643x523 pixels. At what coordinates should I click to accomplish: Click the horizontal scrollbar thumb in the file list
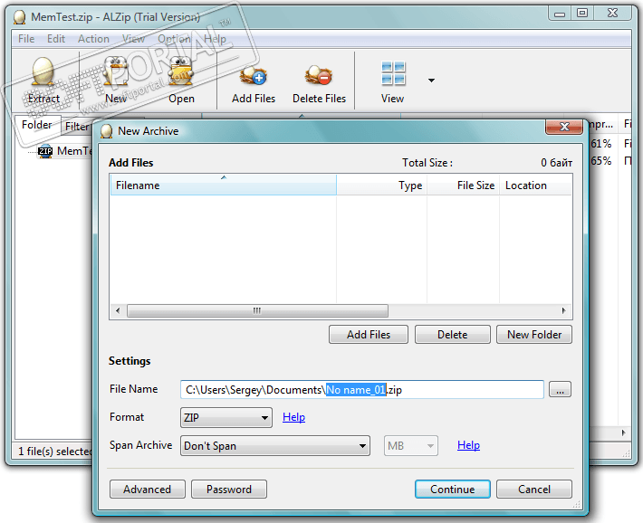pyautogui.click(x=257, y=310)
